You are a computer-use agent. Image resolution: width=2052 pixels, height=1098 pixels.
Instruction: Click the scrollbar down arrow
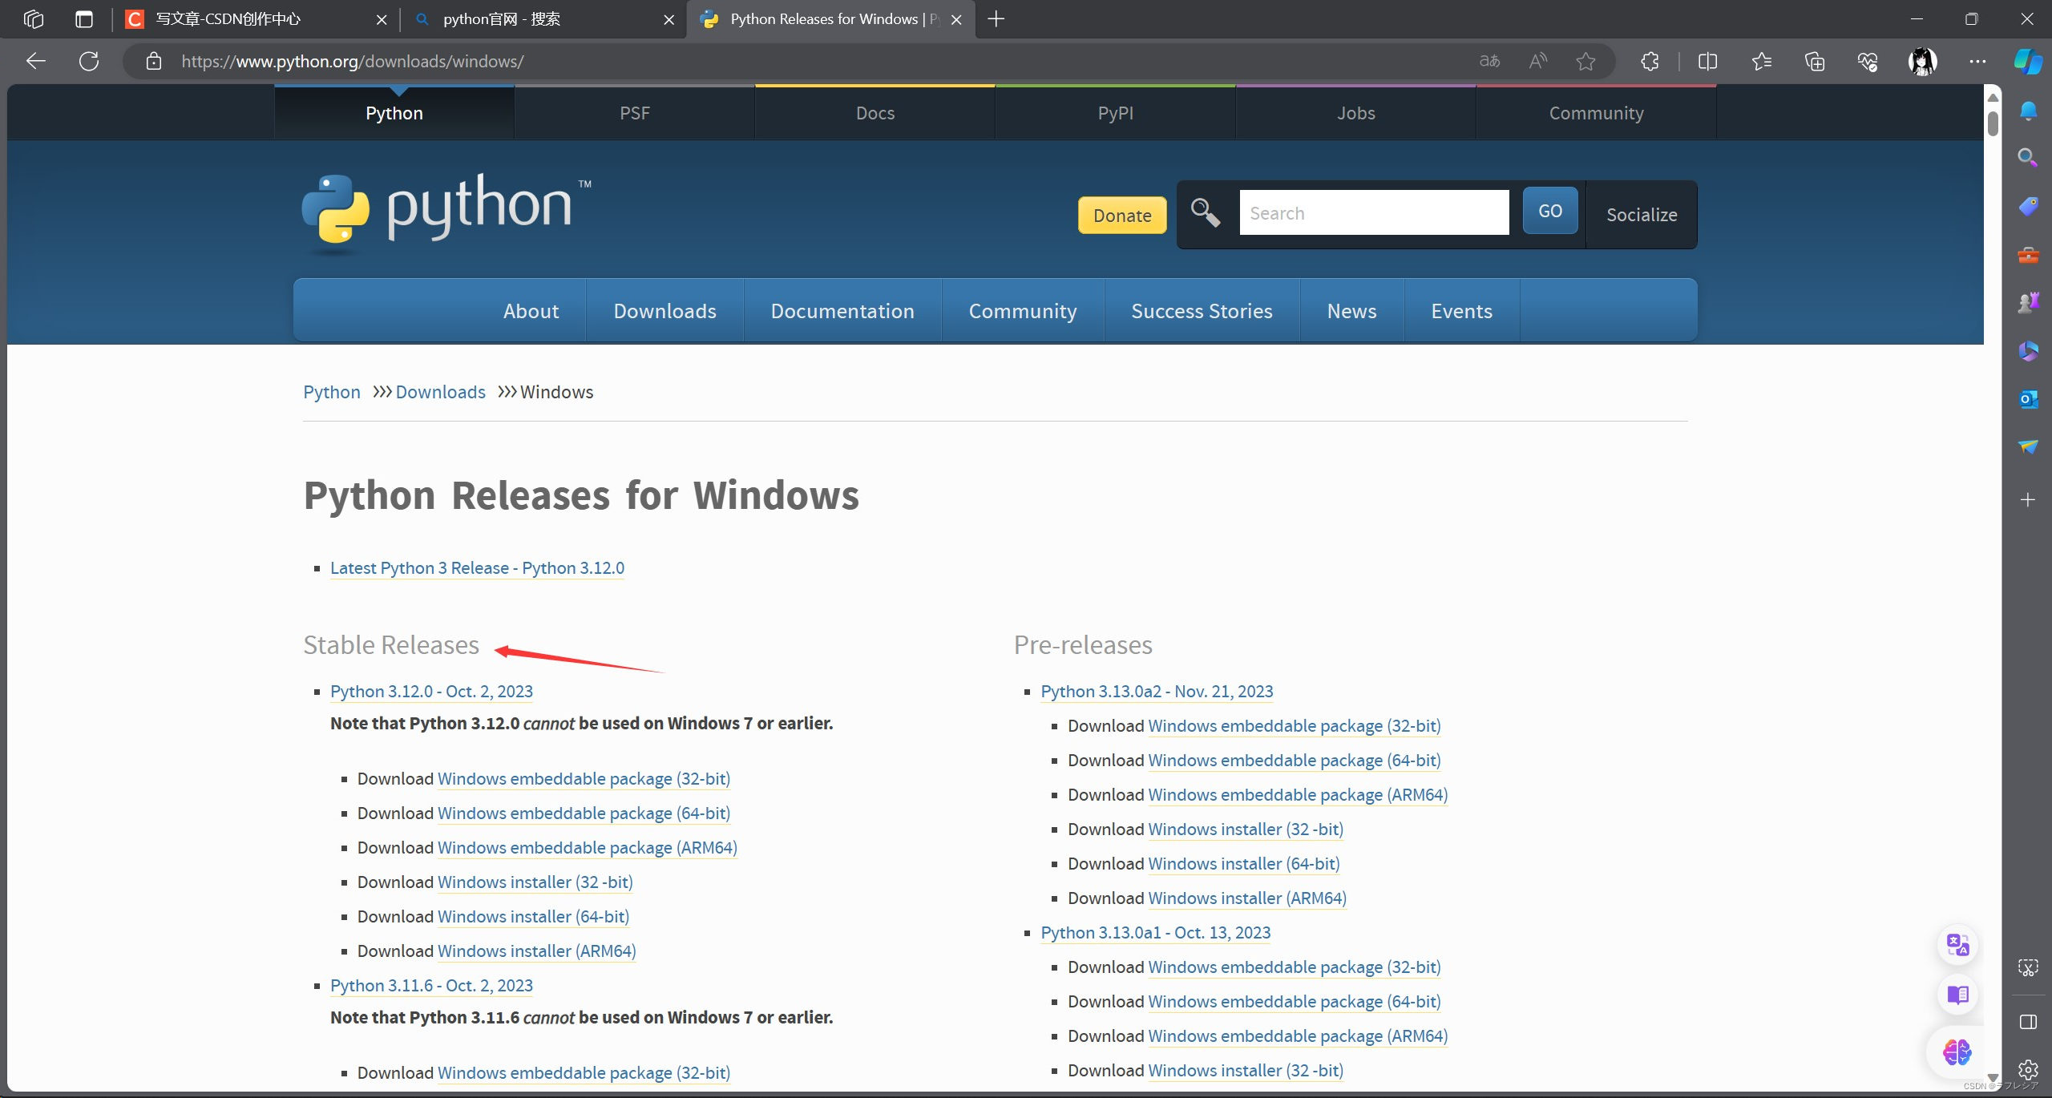click(x=1993, y=1077)
